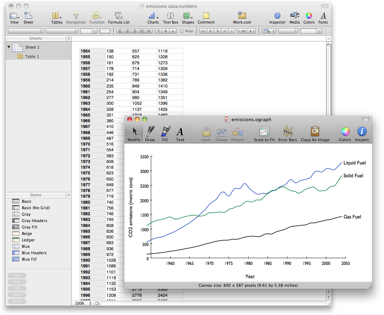This screenshot has height=315, width=384.
Task: Open the Inspect panel in graph window
Action: [x=361, y=132]
